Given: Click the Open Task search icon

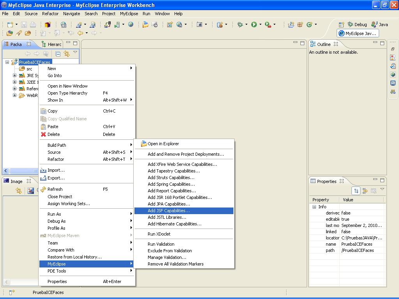Looking at the screenshot, I should click(19, 33).
